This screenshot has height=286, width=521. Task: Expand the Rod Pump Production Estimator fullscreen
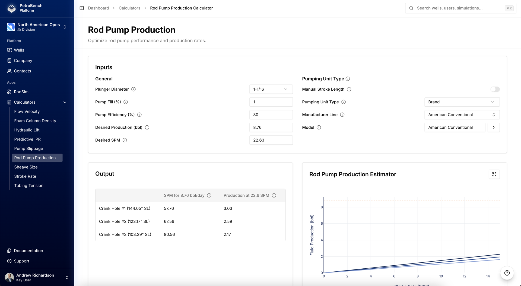pyautogui.click(x=494, y=174)
